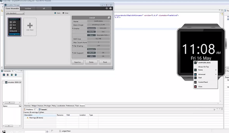Click the Control Panel icon in context menu
The image size is (229, 133).
point(195,82)
